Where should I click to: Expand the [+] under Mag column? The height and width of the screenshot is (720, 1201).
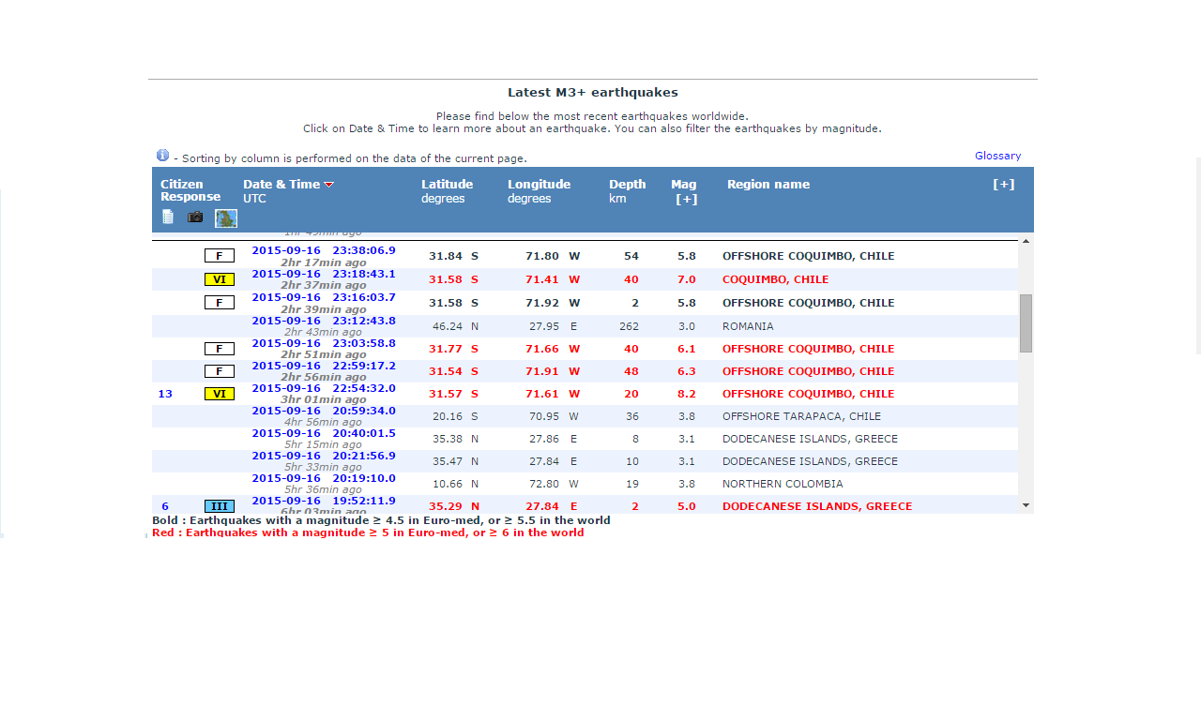pos(686,199)
